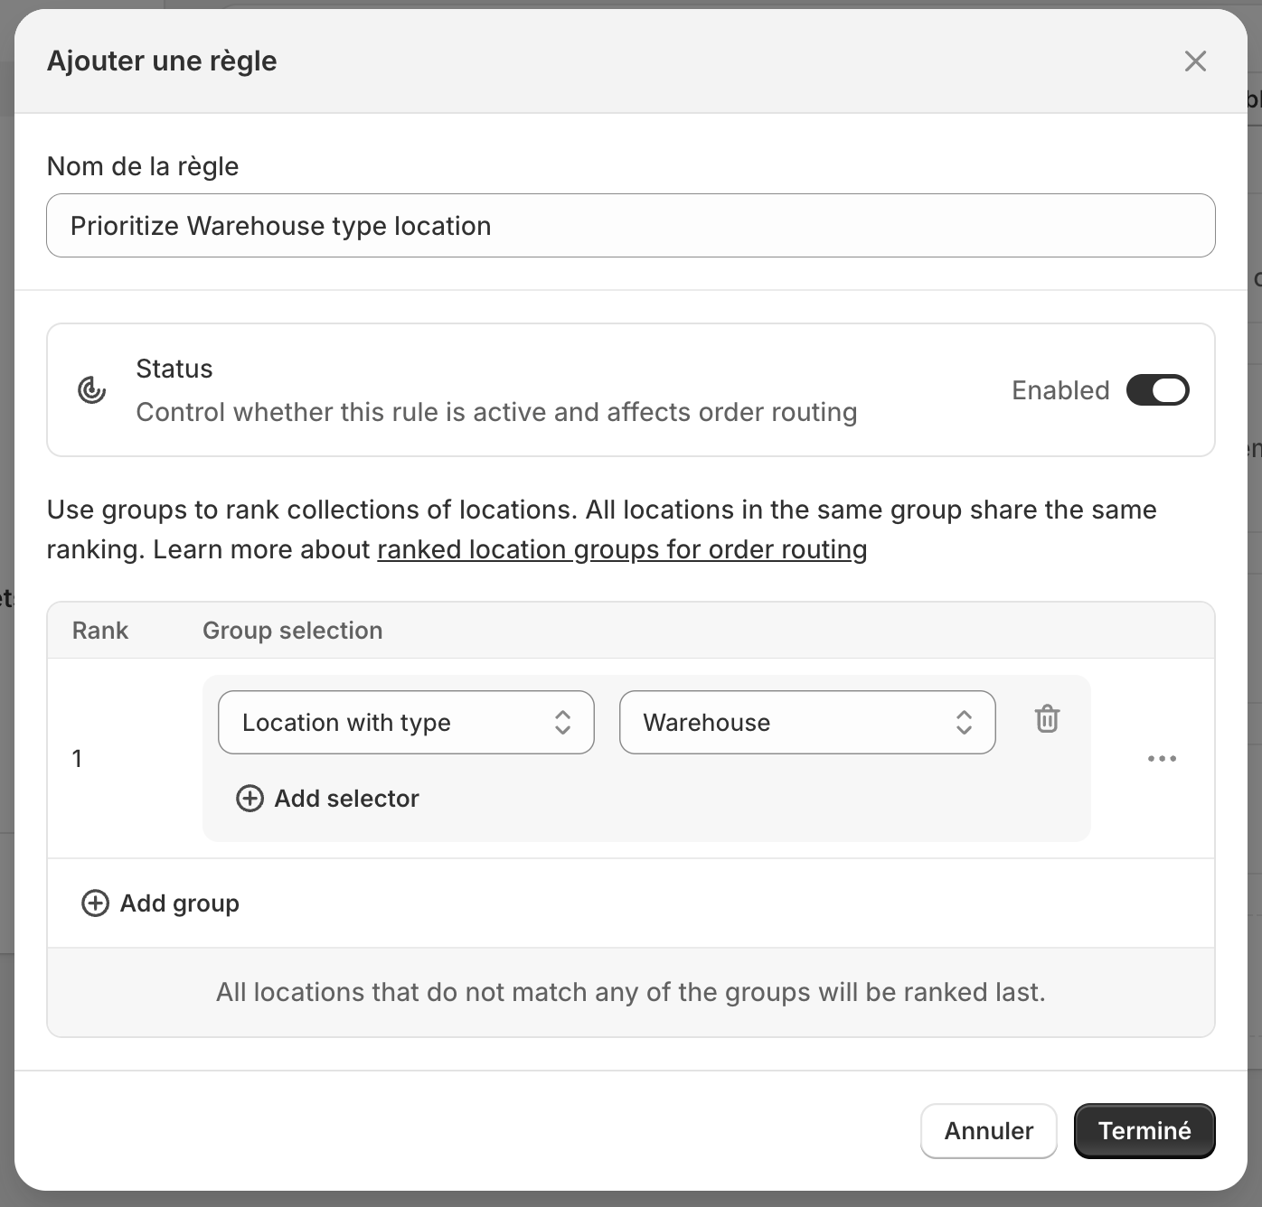Screen dimensions: 1262x1207
Task: Click the Rank column header
Action: coord(100,631)
